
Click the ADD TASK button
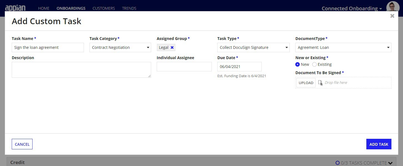[379, 144]
